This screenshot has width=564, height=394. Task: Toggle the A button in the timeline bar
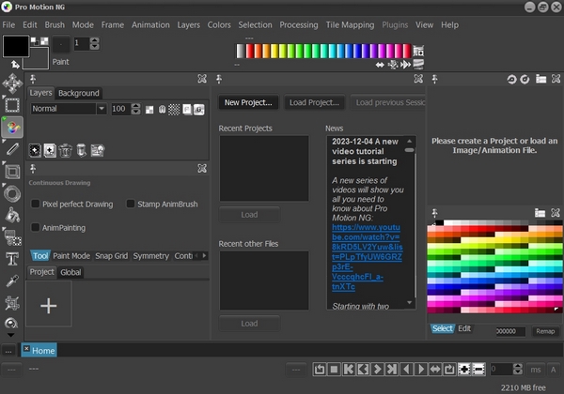(x=554, y=370)
